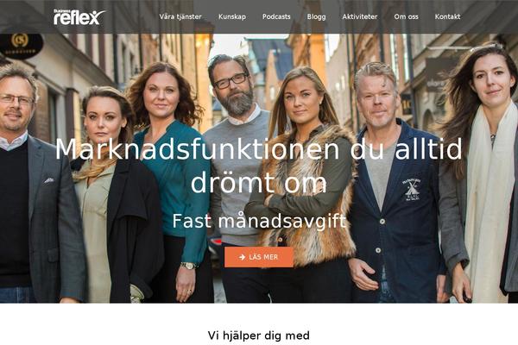Go to the Kunskap page

pyautogui.click(x=232, y=16)
